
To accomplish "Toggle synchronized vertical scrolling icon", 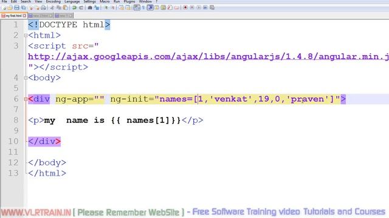I will tap(121, 8).
